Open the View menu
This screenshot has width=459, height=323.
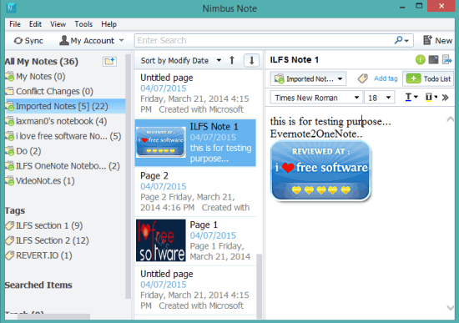pos(58,24)
